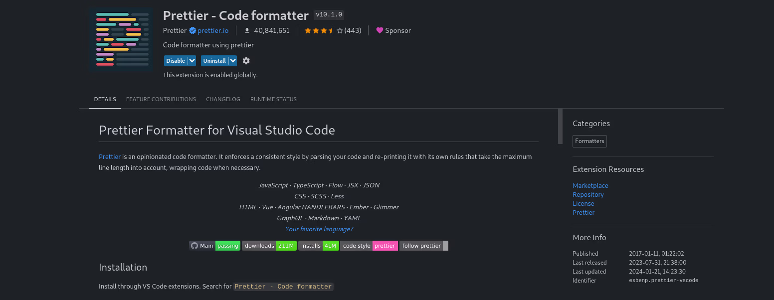Image resolution: width=774 pixels, height=300 pixels.
Task: Click the Installation heading
Action: tap(123, 267)
